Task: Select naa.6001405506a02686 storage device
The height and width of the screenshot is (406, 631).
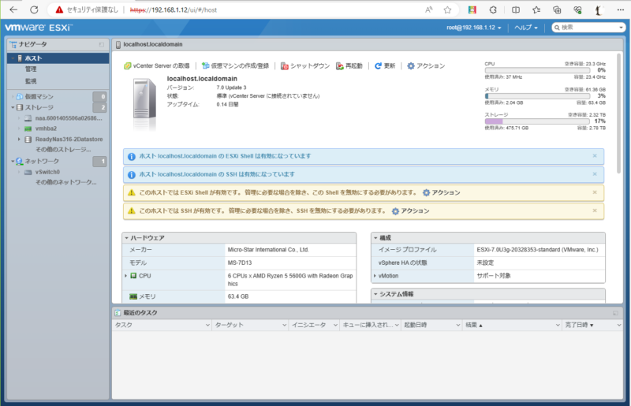Action: [69, 118]
